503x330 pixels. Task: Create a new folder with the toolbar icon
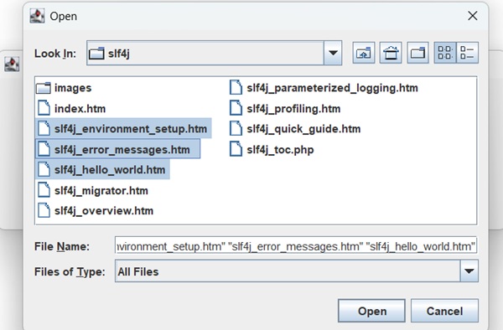[417, 53]
